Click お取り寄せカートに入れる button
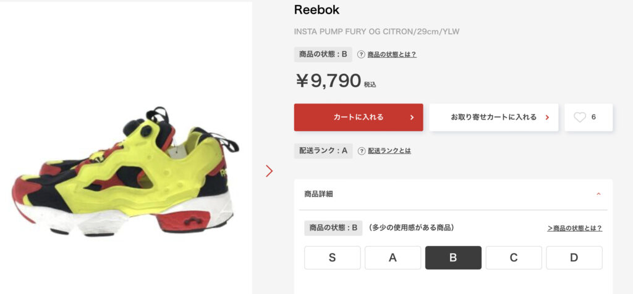This screenshot has height=294, width=633. click(x=494, y=117)
